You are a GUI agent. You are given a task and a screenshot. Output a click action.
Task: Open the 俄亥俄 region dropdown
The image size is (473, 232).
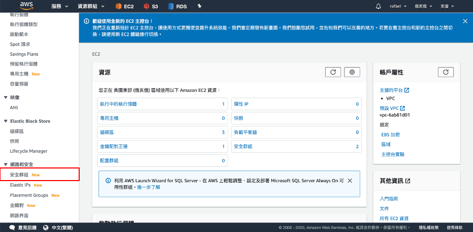click(423, 6)
